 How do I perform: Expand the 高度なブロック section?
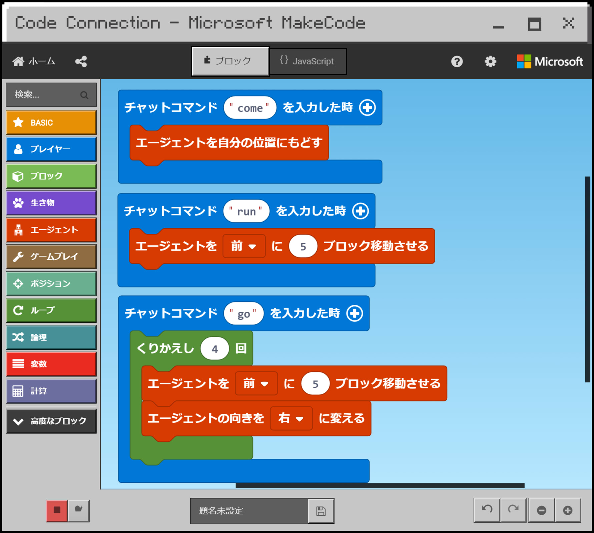(x=51, y=421)
